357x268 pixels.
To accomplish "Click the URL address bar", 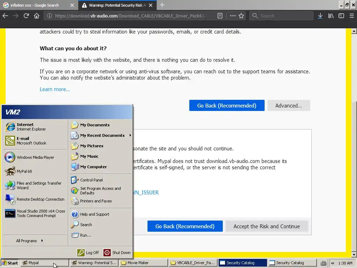I will (x=130, y=16).
